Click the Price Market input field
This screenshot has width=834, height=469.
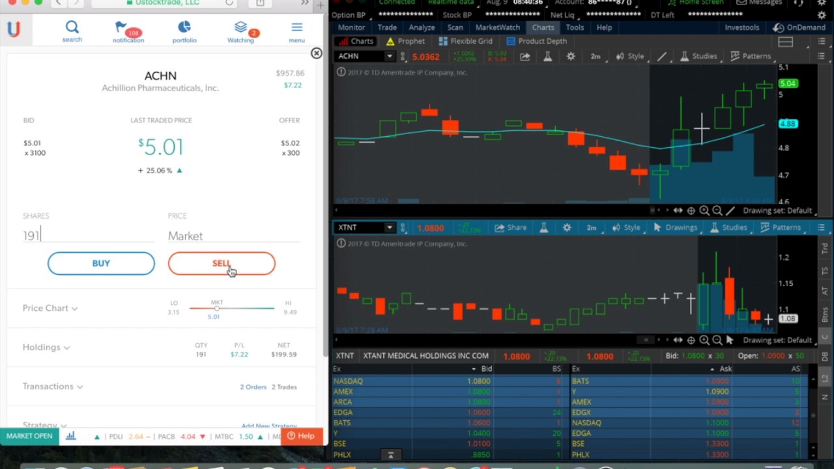(x=234, y=236)
